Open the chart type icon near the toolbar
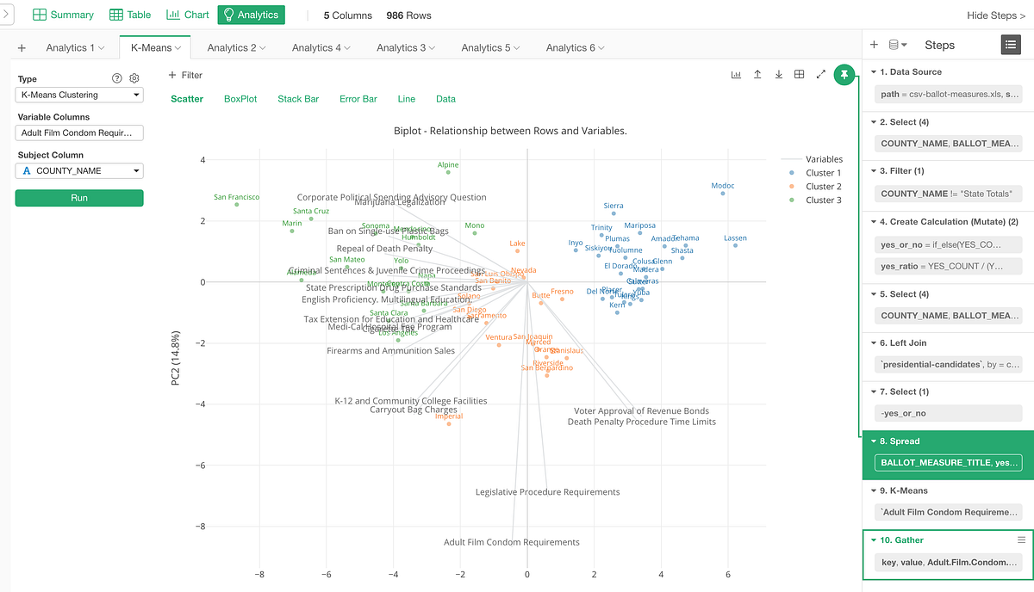The image size is (1034, 592). click(736, 74)
